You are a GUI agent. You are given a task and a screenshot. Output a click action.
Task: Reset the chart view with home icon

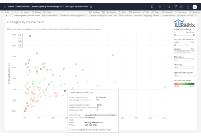point(21,41)
